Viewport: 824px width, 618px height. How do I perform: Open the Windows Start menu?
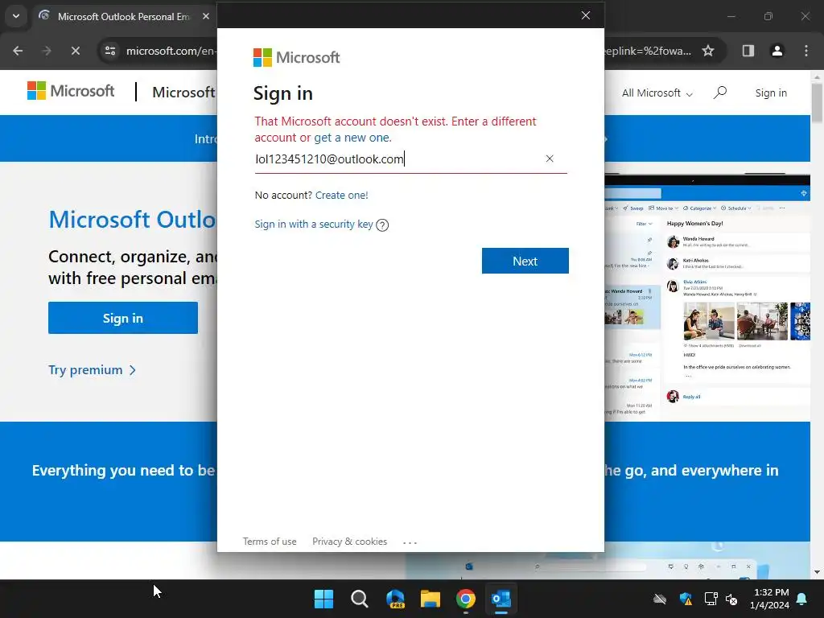click(x=323, y=599)
